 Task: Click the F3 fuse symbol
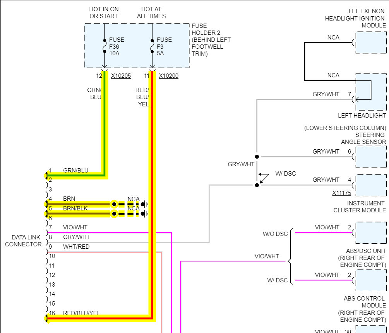click(153, 46)
